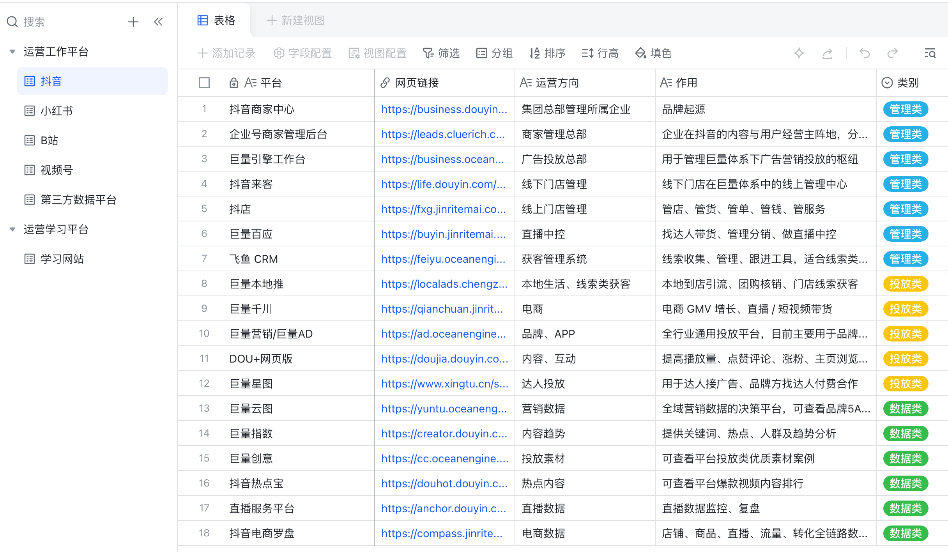Image resolution: width=948 pixels, height=552 pixels.
Task: Click the text type icon in 作用 header
Action: (x=666, y=83)
